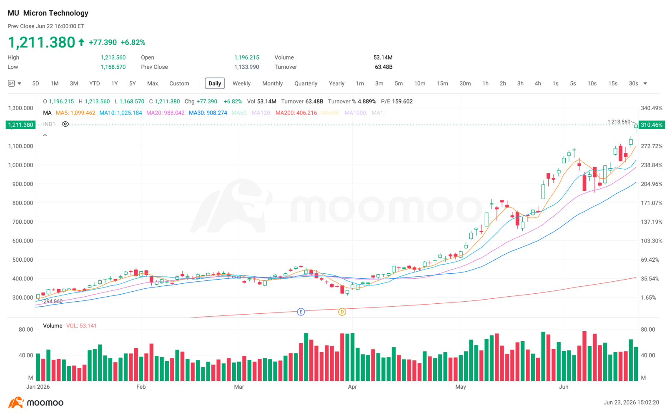Click the MA5 orange color label
Viewport: 667px width, 415px height.
pos(75,113)
